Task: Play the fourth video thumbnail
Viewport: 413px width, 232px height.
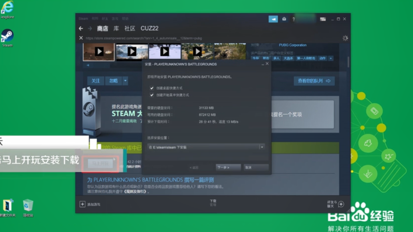Action: point(197,51)
